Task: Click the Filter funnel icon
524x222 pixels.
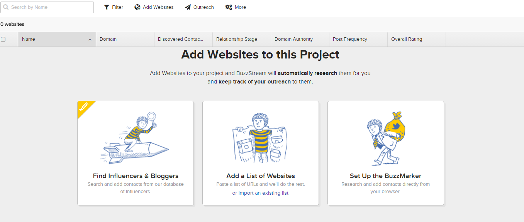Action: pos(107,7)
